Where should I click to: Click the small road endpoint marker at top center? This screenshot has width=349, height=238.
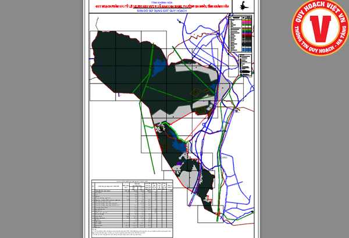coord(180,22)
